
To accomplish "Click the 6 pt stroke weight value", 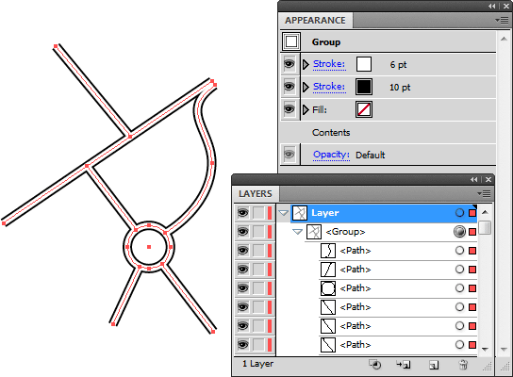I will click(x=398, y=65).
